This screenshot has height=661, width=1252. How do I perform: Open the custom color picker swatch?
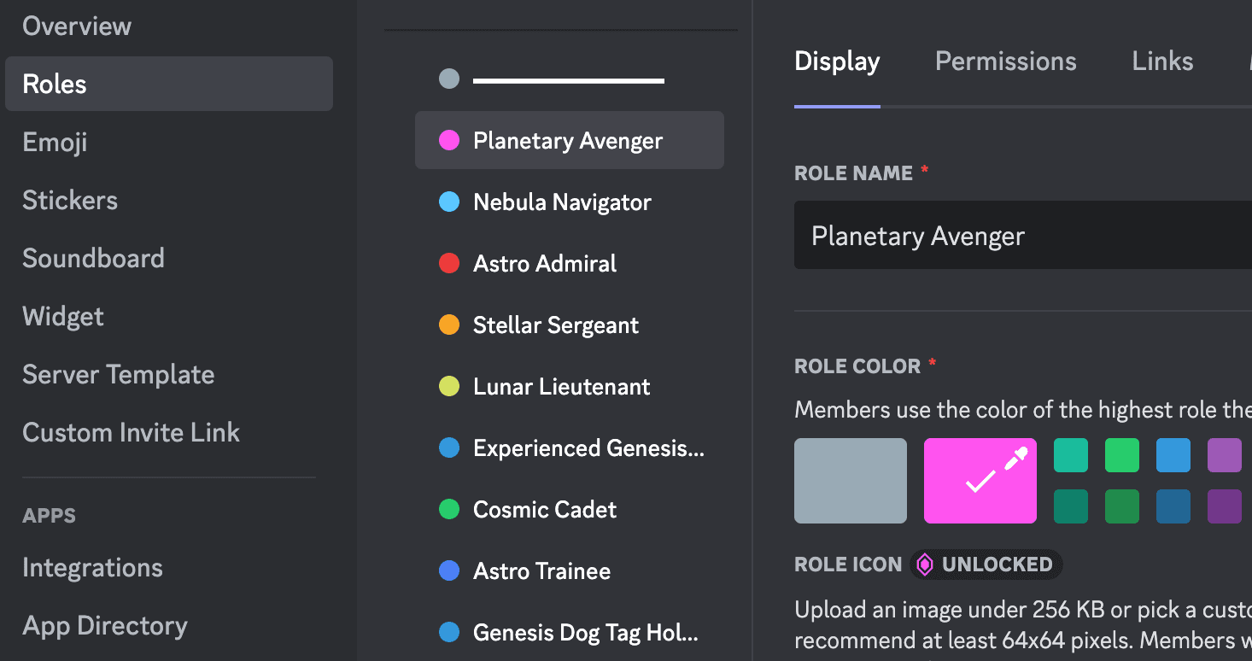(x=980, y=481)
